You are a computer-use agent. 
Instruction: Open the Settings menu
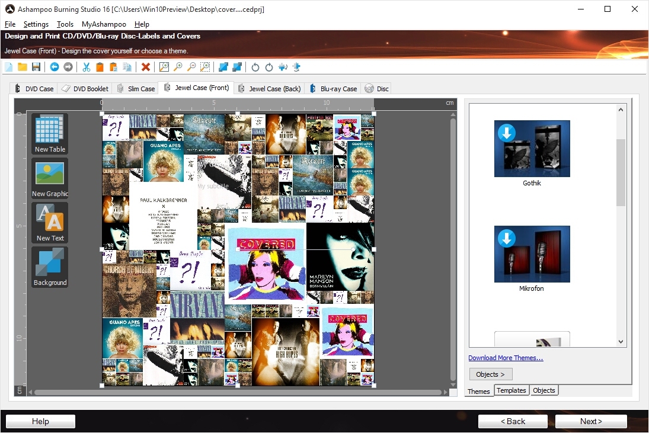tap(36, 24)
